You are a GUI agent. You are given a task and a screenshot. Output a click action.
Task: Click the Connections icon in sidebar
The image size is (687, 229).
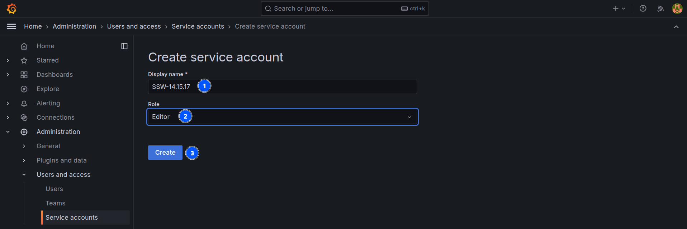(24, 118)
